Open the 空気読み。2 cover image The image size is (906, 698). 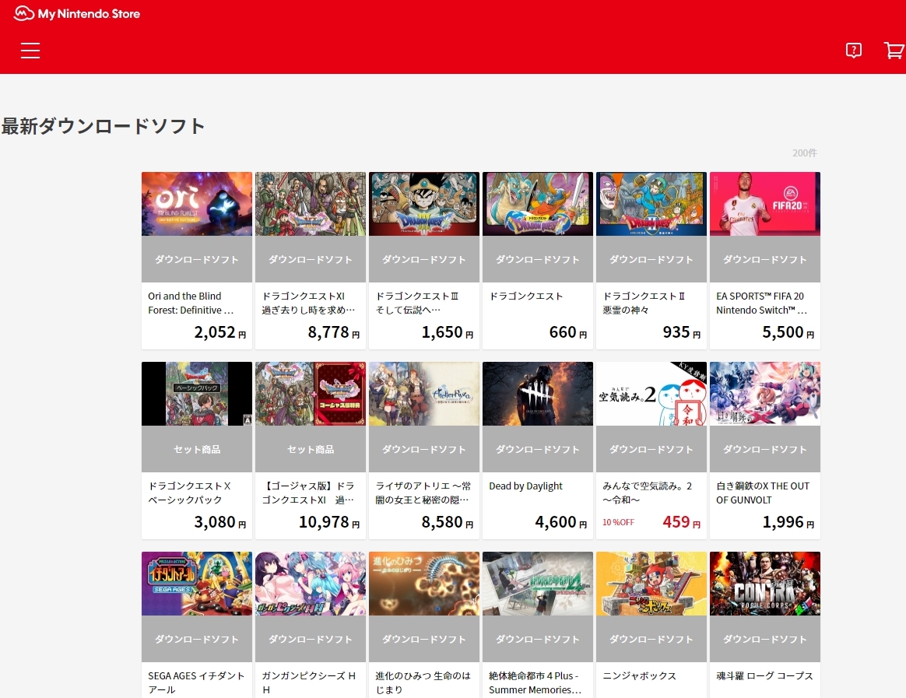(x=651, y=394)
